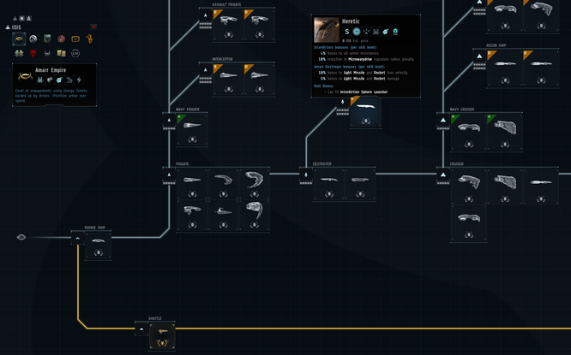Viewport: 571px width, 355px height.
Task: Select the grey spiked faction icon
Action: pos(47,53)
